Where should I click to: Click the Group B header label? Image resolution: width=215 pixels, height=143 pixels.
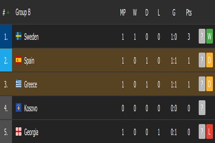23,13
